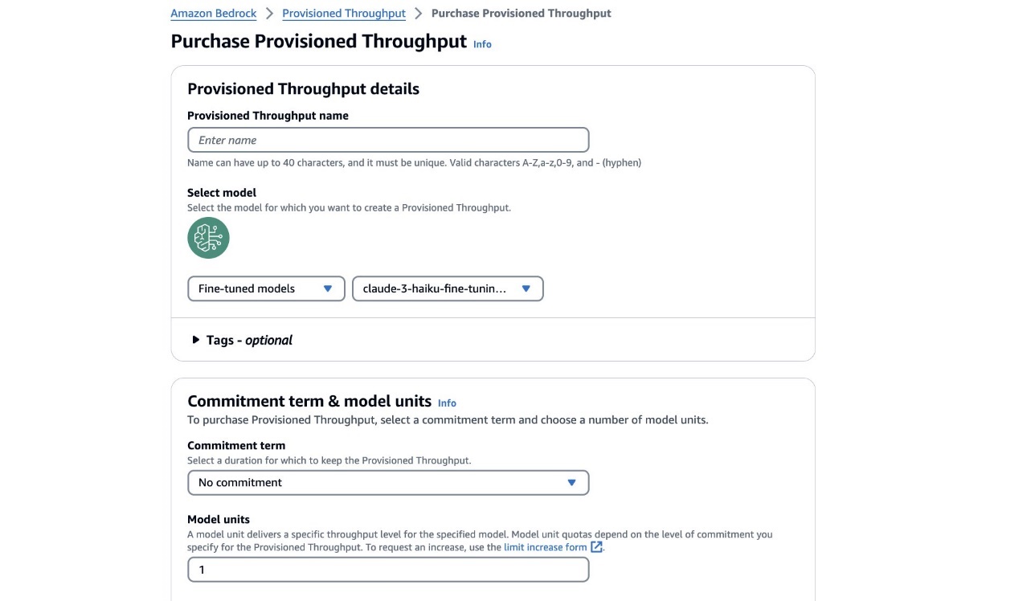This screenshot has height=601, width=1035.
Task: Open Info link next to Commitment term heading
Action: point(447,403)
